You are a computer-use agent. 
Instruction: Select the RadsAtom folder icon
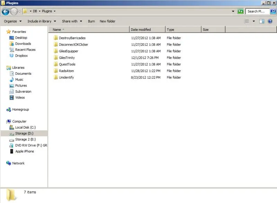pyautogui.click(x=56, y=71)
